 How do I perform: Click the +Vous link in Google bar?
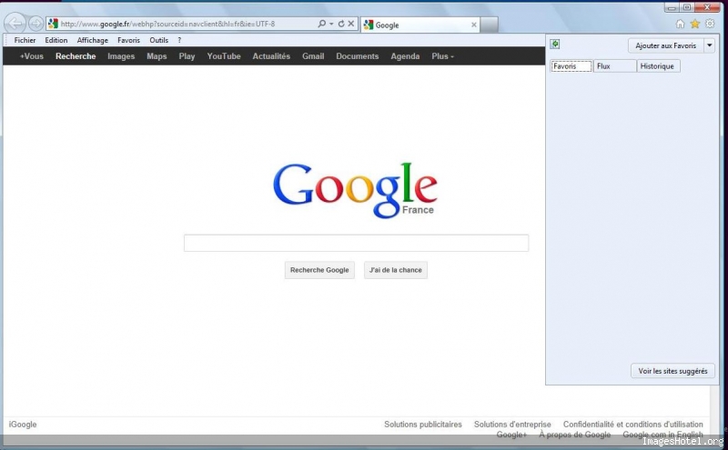(32, 56)
